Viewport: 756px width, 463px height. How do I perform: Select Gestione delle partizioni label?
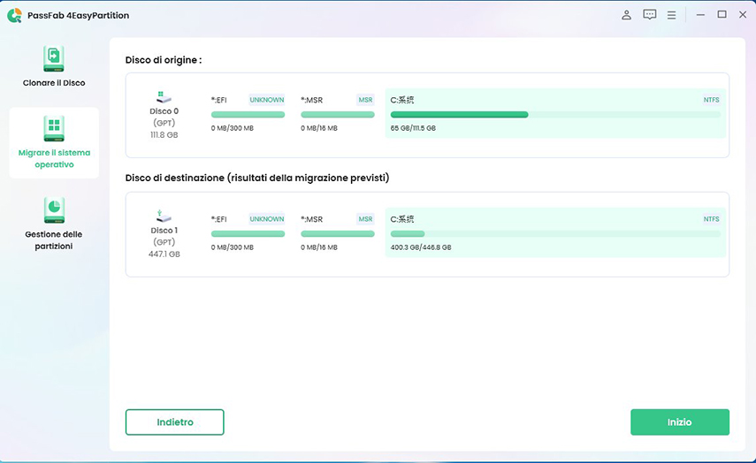tap(54, 239)
